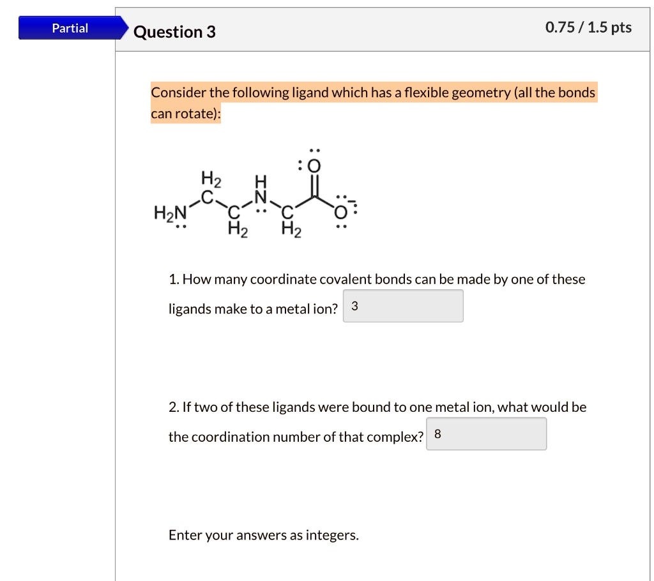
Task: Click the carboxylate oxygen with lone pairs
Action: [x=342, y=213]
